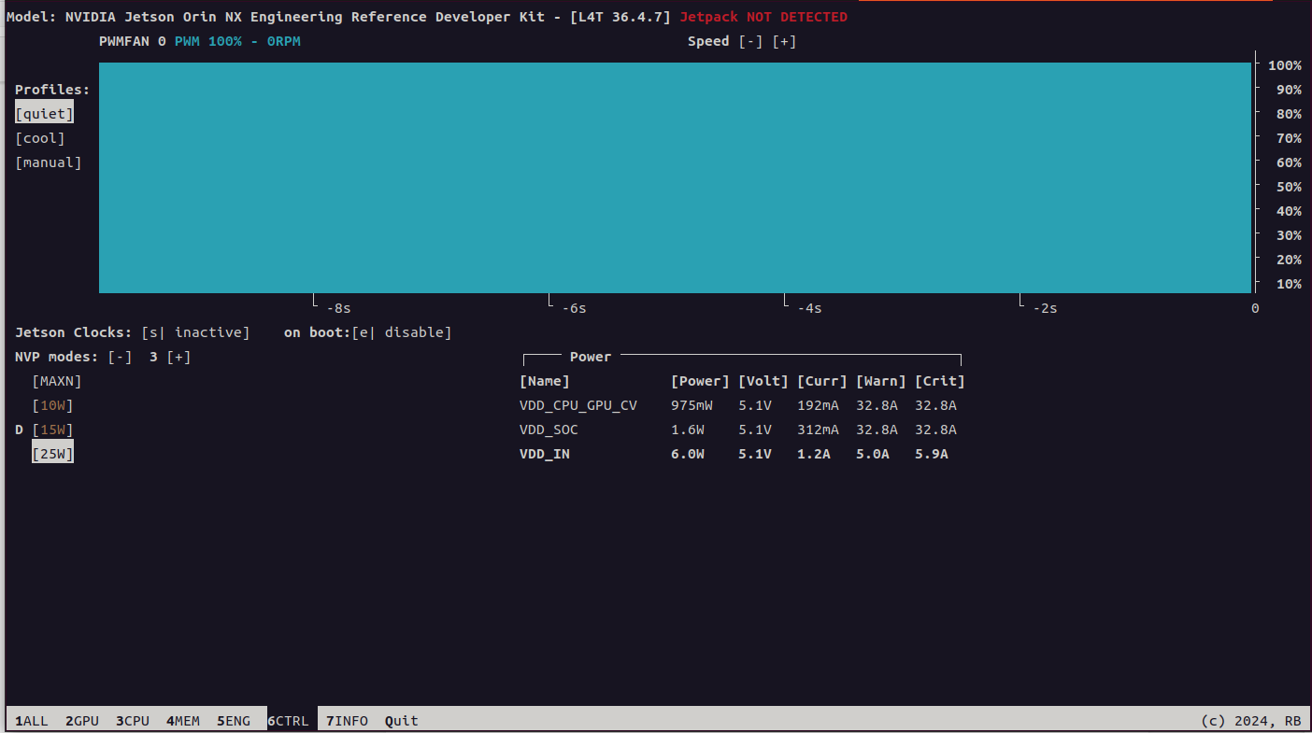Click the -4s time axis marker
The image size is (1312, 733).
point(809,308)
